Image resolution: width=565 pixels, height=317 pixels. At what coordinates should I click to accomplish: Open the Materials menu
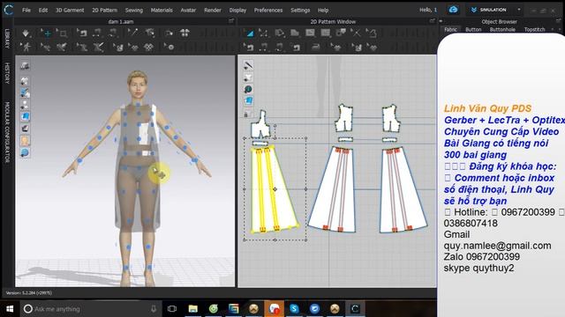[162, 10]
